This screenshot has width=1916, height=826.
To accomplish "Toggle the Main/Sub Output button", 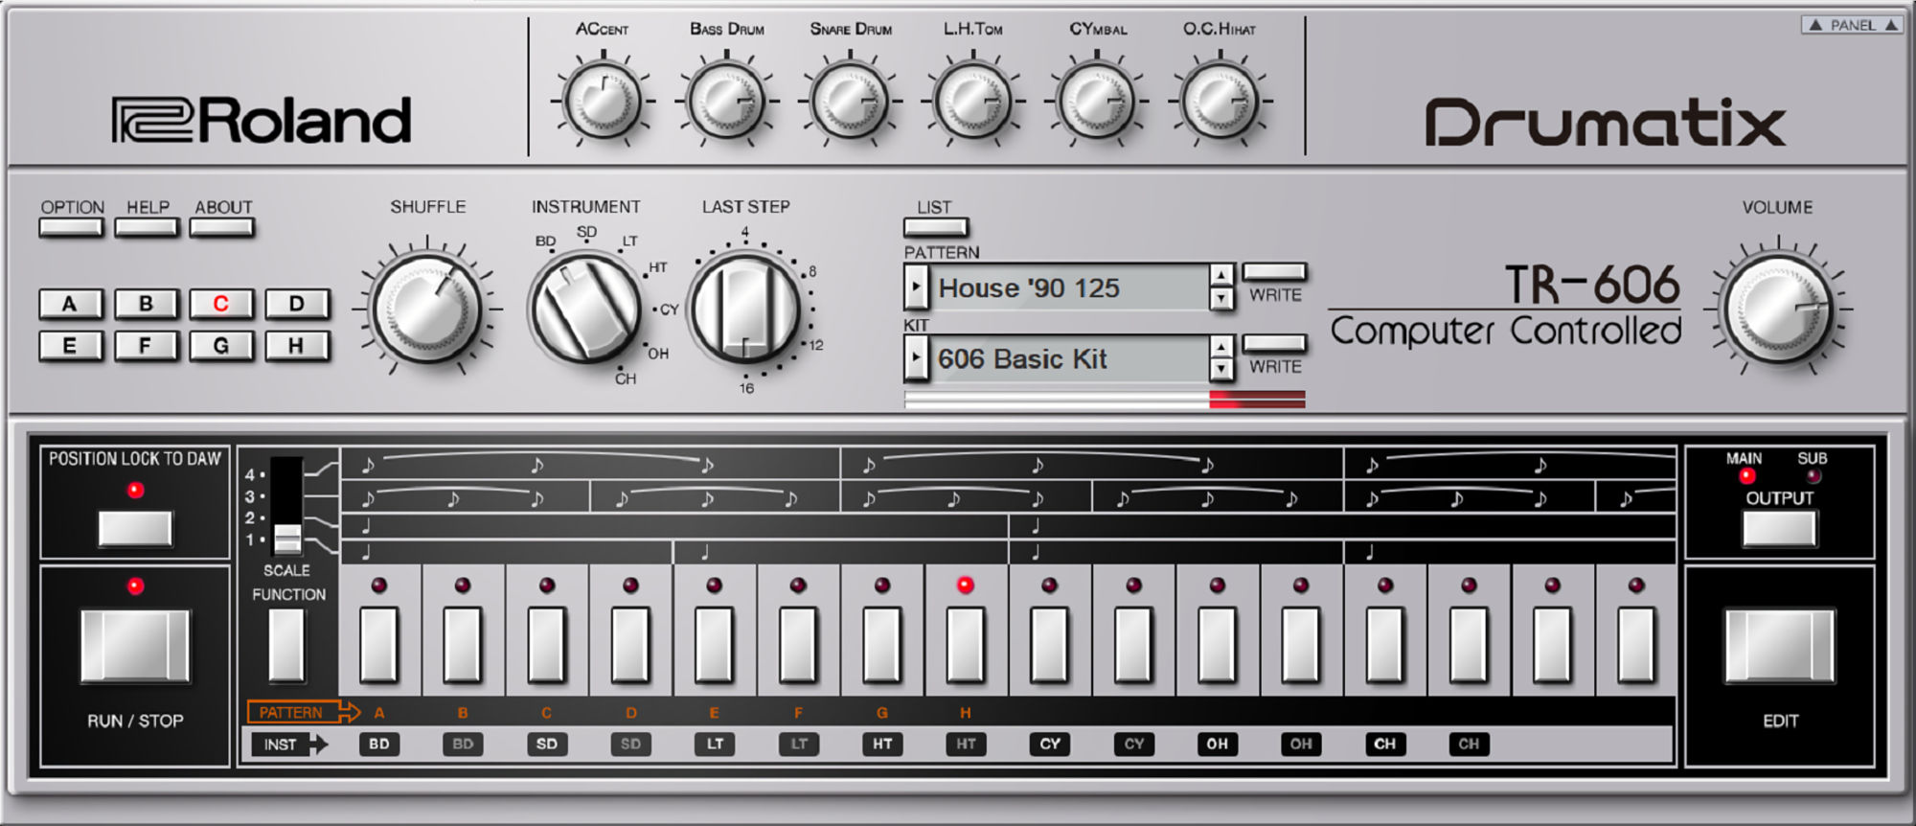I will coord(1779,528).
